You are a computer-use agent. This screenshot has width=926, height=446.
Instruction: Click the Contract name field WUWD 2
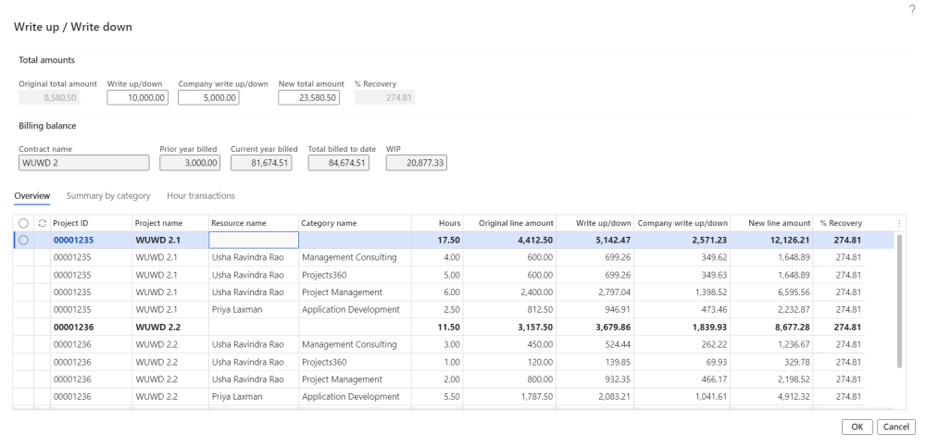(83, 163)
